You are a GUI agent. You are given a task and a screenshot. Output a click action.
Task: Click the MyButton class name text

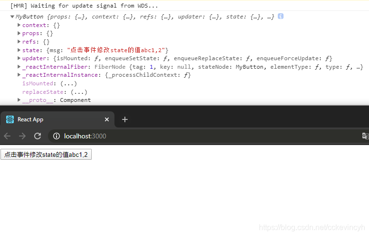[x=29, y=17]
